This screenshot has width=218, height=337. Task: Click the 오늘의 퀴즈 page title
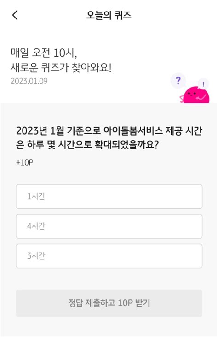click(109, 15)
